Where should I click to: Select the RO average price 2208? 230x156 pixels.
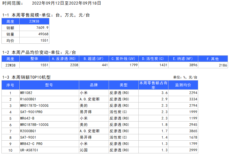tap(74, 65)
